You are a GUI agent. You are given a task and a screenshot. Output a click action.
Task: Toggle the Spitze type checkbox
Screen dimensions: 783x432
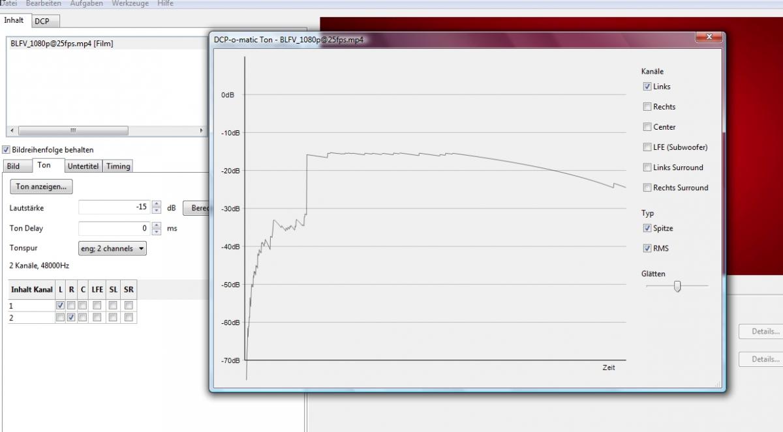click(x=647, y=228)
